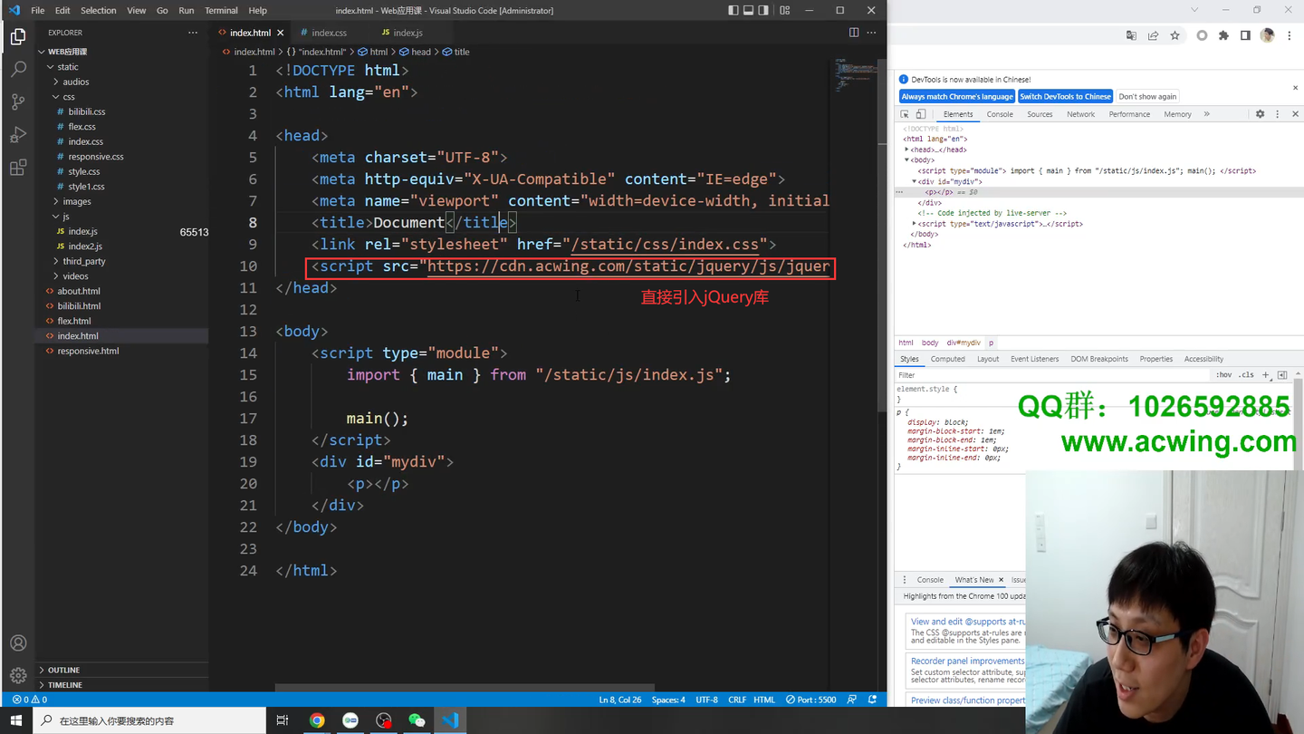Close the index.html editor tab
This screenshot has height=734, width=1304.
pos(280,33)
